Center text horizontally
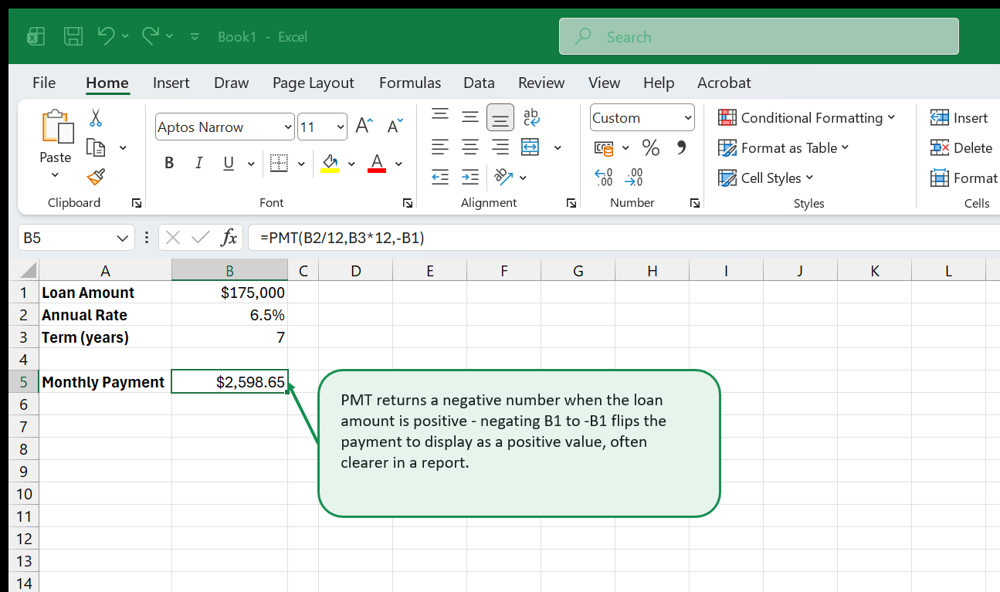 (470, 147)
